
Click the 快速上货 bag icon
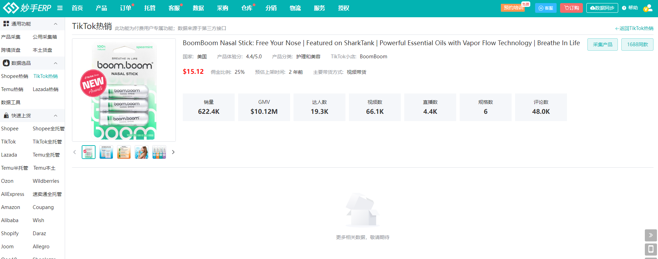coord(6,116)
